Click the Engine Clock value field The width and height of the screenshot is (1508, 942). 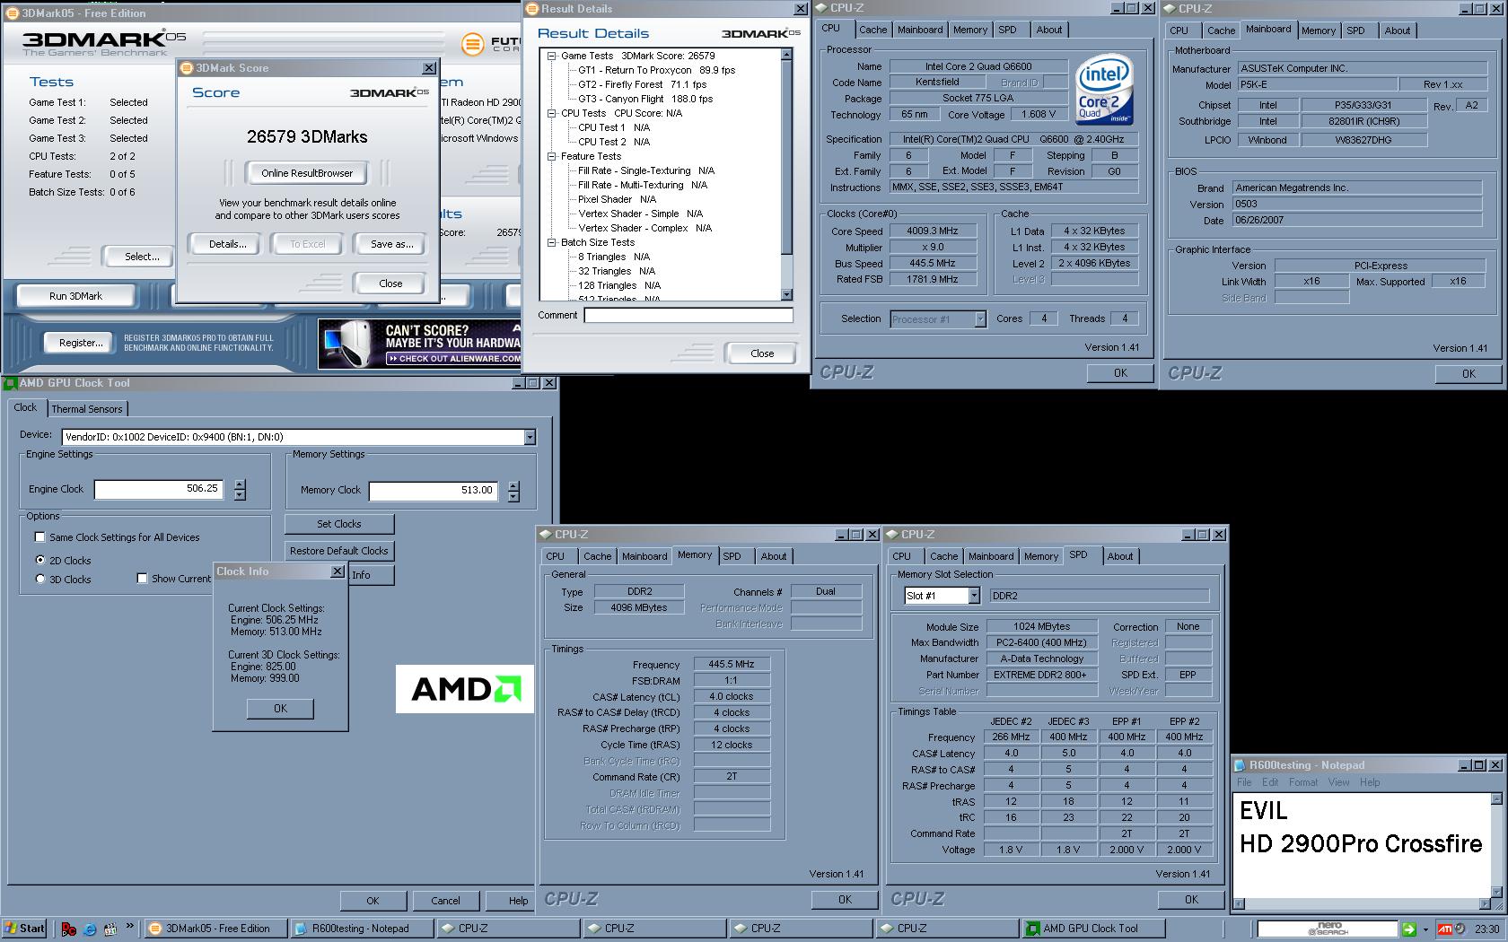[158, 489]
